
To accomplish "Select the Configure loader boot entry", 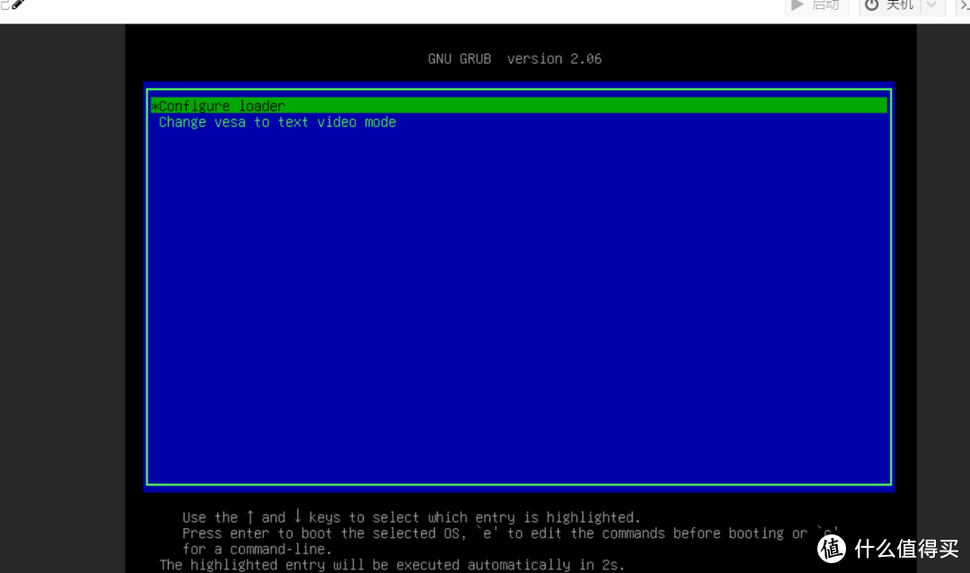I will tap(518, 106).
